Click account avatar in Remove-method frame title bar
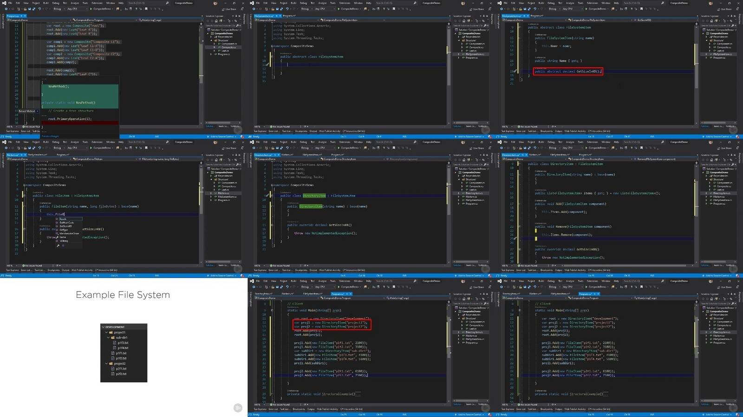The height and width of the screenshot is (417, 743). click(x=710, y=142)
